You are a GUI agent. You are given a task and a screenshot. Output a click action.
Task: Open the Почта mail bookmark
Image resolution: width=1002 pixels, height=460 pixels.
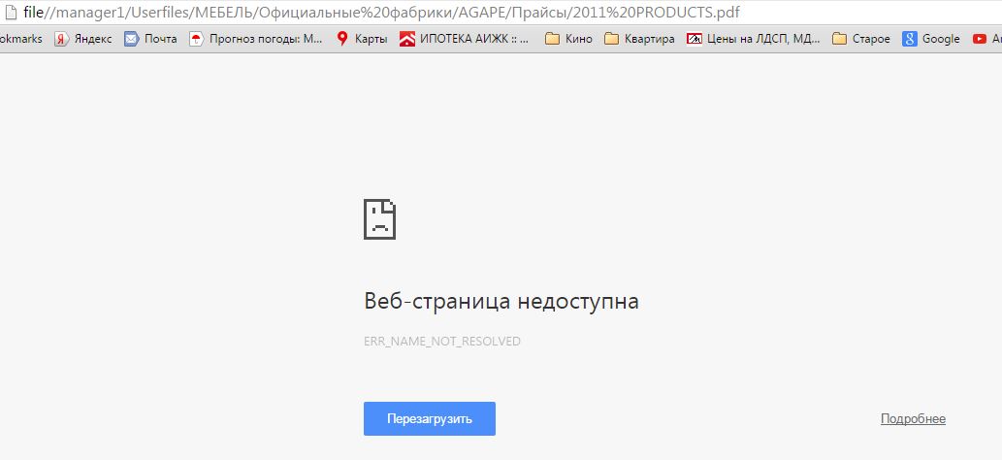150,39
